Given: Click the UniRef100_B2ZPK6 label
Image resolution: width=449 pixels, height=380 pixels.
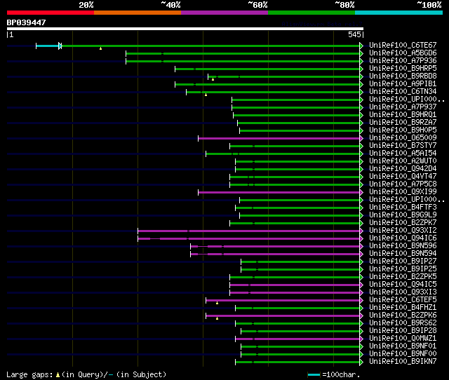Looking at the screenshot, I should pyautogui.click(x=403, y=315).
